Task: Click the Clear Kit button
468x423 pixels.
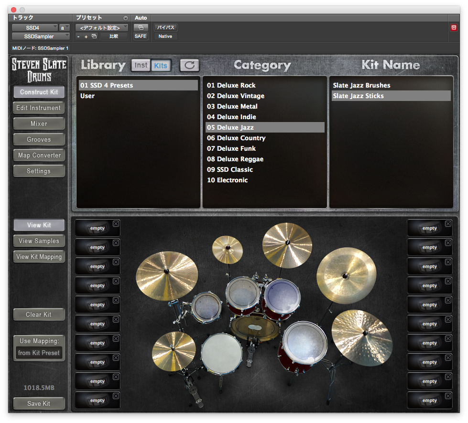Action: click(x=39, y=314)
